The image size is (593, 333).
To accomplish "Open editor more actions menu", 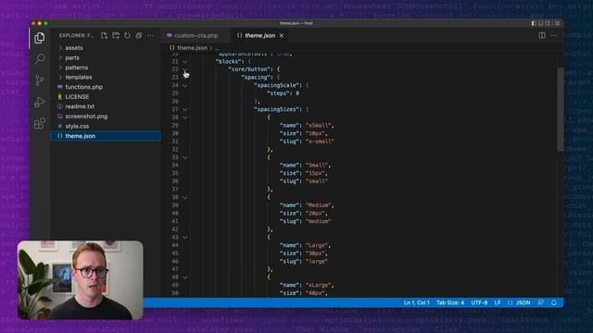I will [553, 35].
